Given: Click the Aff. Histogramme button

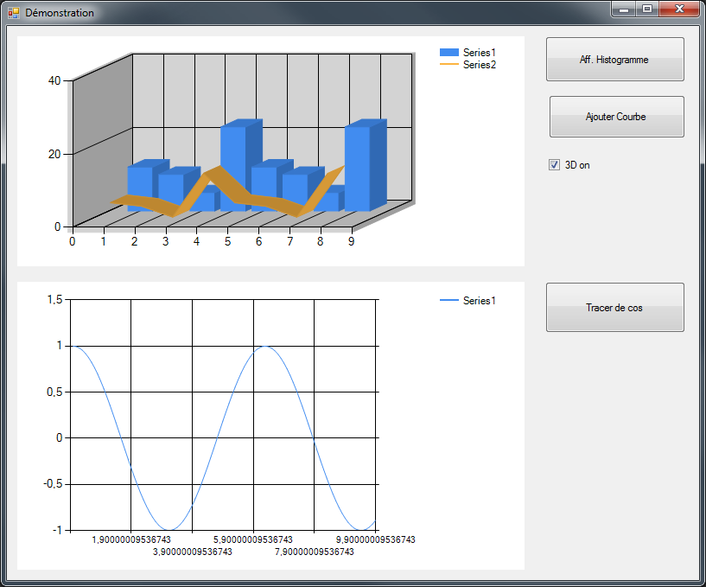Looking at the screenshot, I should 615,60.
